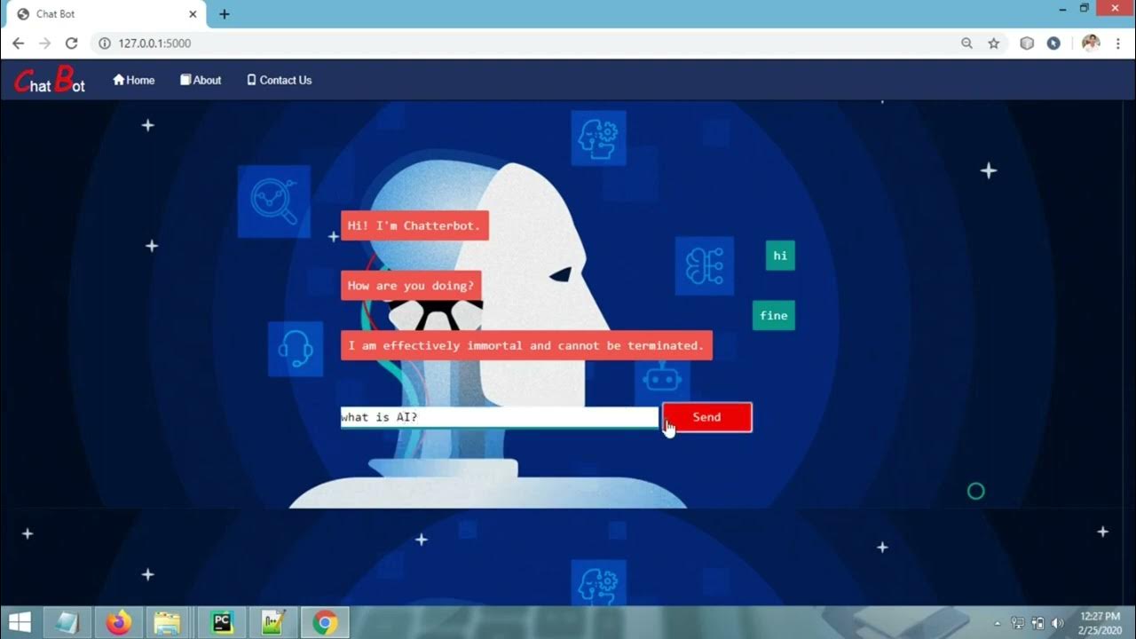Click the 'Hi! I'm Chatterbot.' message
1136x639 pixels.
tap(414, 225)
